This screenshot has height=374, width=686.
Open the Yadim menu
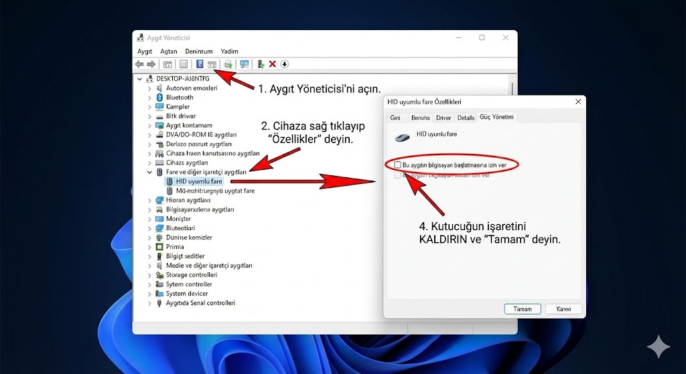[x=229, y=51]
